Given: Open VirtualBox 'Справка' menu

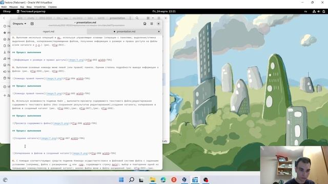Looking at the screenshot, I should coord(52,7).
